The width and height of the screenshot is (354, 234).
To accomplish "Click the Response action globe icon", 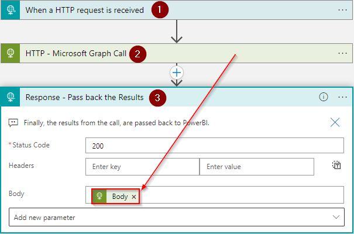I will click(x=11, y=97).
